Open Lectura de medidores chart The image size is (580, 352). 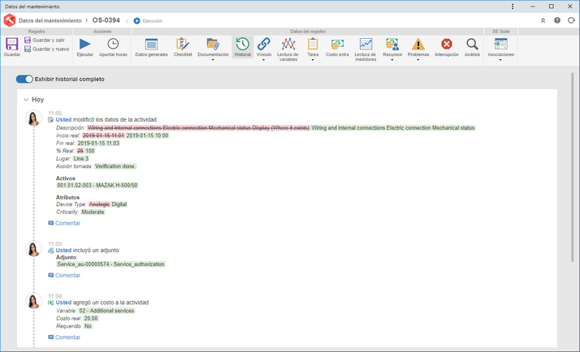[366, 49]
